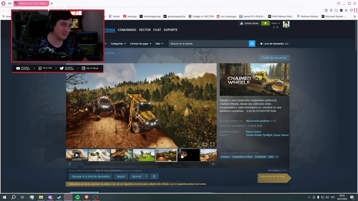
Task: Open the Codigo LV-VECTOR bookmark
Action: tap(201, 16)
